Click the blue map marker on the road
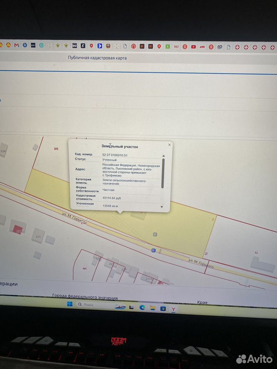 154,250
